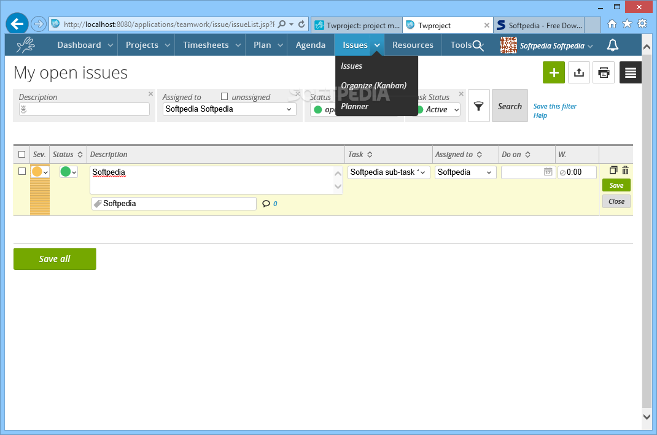Open the row's Assigned to Softpedia dropdown
The width and height of the screenshot is (657, 435).
465,172
